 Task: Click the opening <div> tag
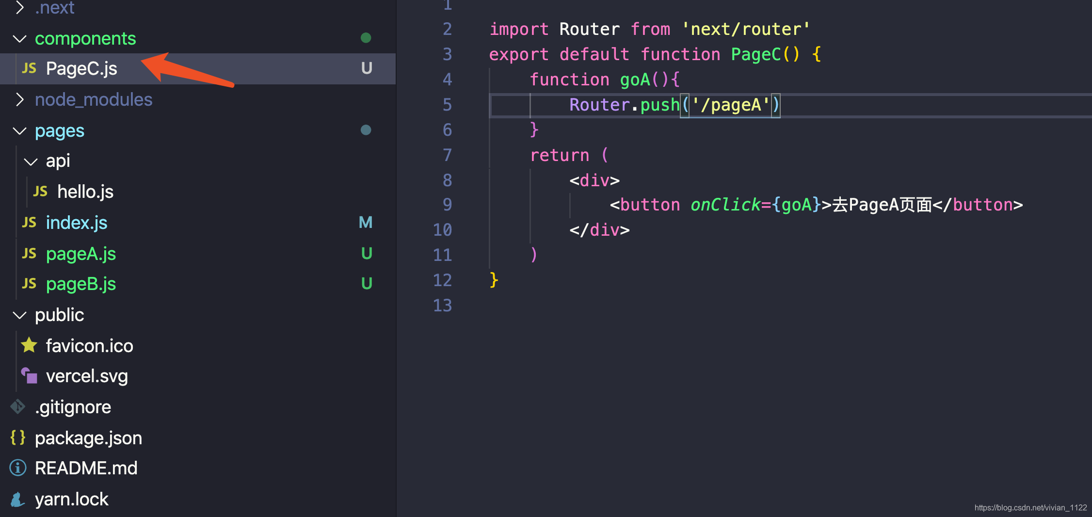tap(594, 180)
